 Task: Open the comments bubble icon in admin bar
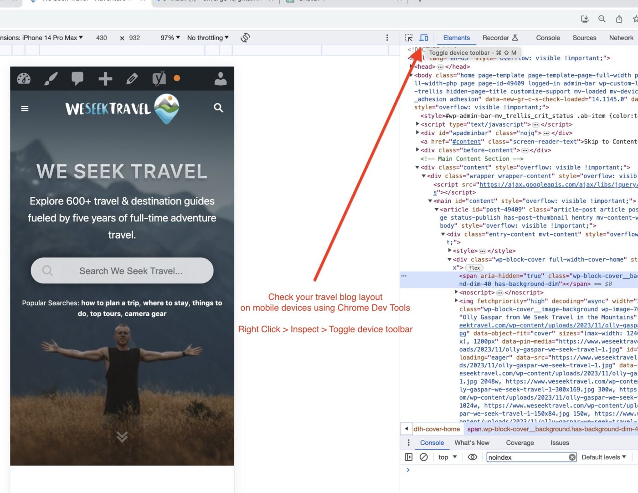pyautogui.click(x=77, y=78)
